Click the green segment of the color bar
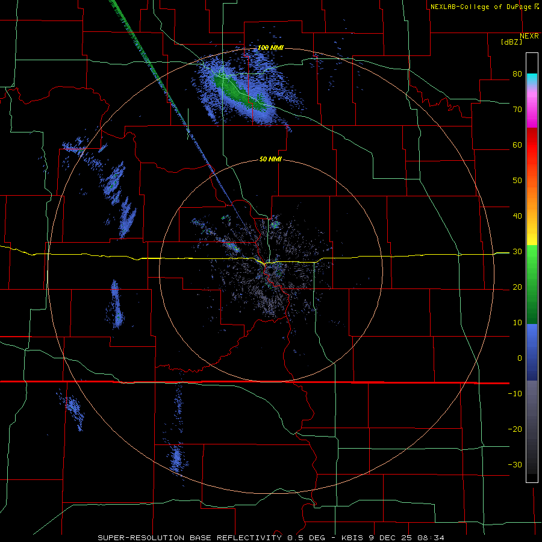Viewport: 542px width, 542px height. pos(532,285)
